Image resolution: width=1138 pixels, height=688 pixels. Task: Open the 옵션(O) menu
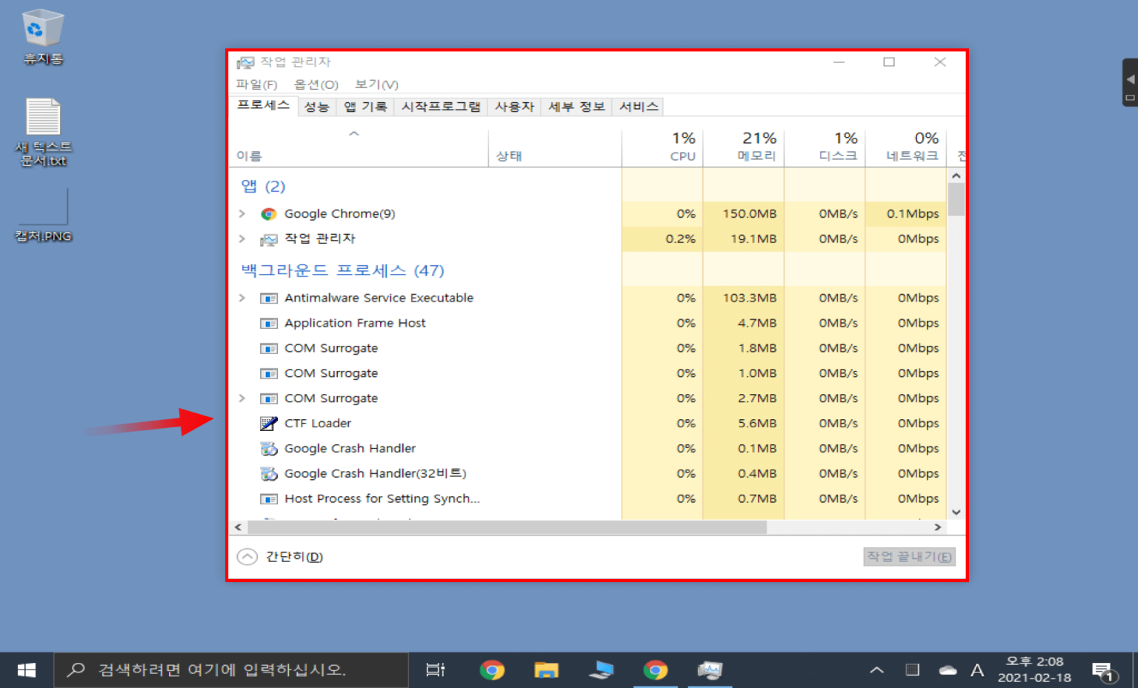[x=316, y=84]
